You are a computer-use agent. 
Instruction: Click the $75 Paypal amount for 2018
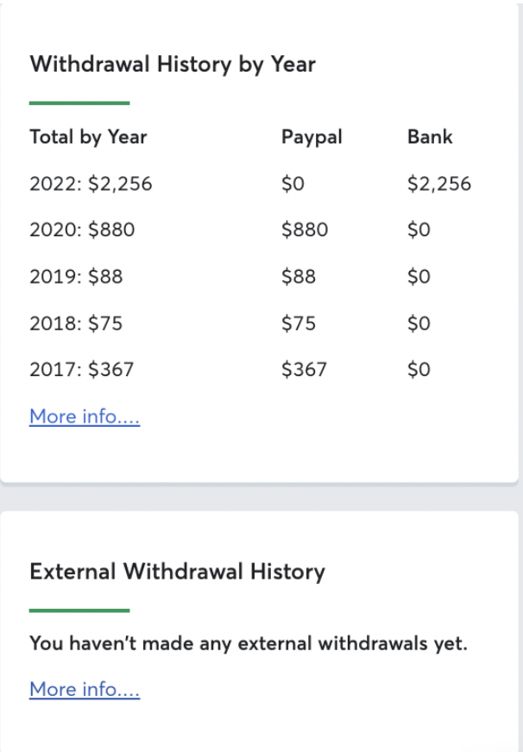click(x=299, y=323)
